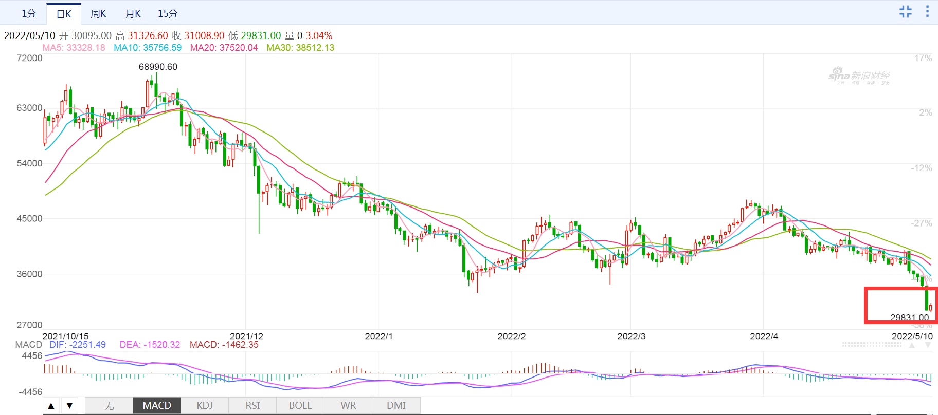The width and height of the screenshot is (938, 415).
Task: Select the 日K daily chart tab
Action: tap(64, 14)
